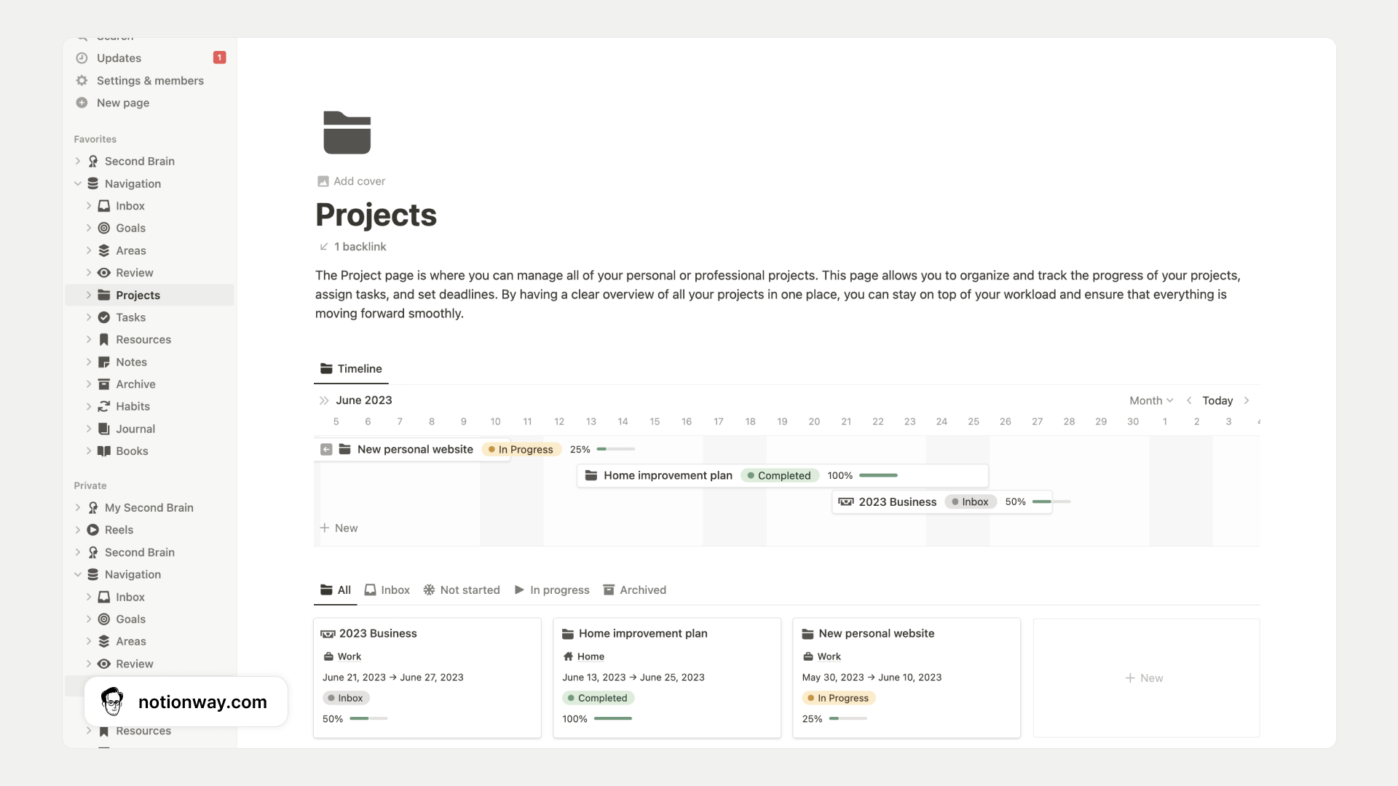Select the Books icon in the sidebar
The width and height of the screenshot is (1398, 786).
pos(104,450)
